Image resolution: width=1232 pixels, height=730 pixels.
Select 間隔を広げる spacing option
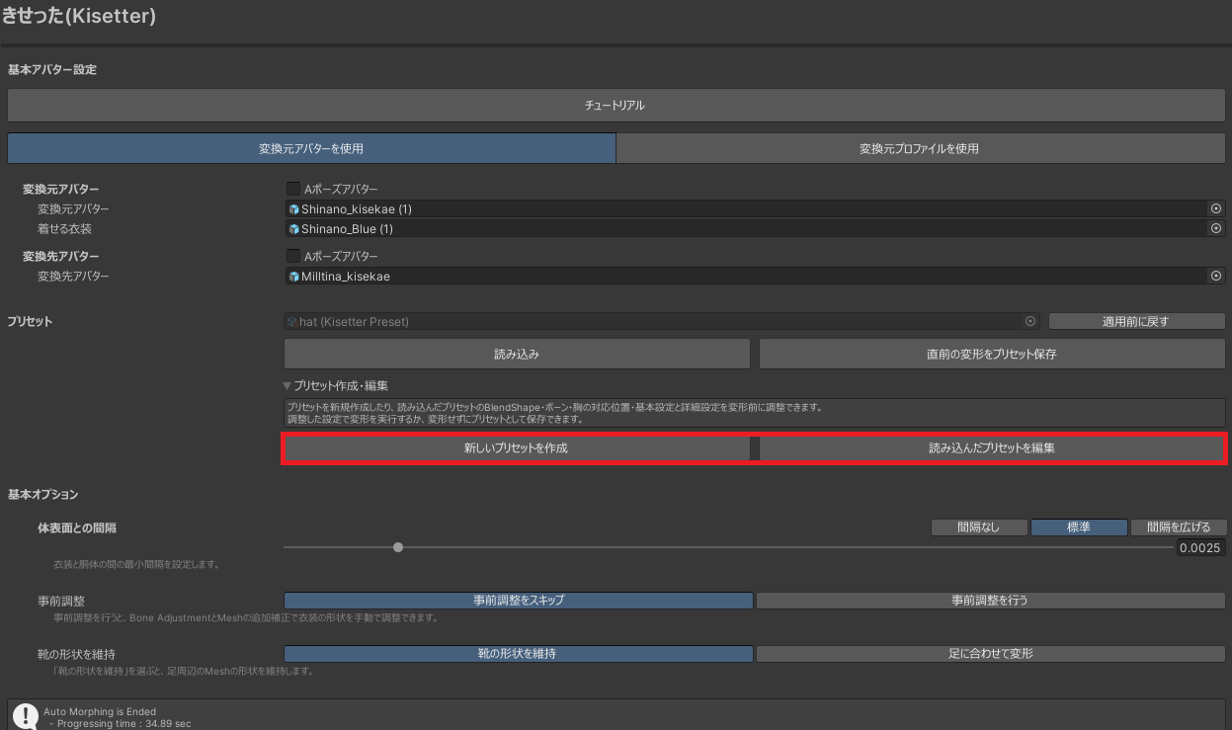(x=1179, y=527)
